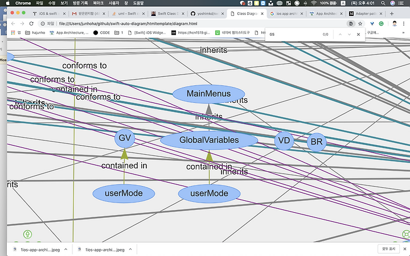
Task: Select the VD node
Action: click(284, 141)
